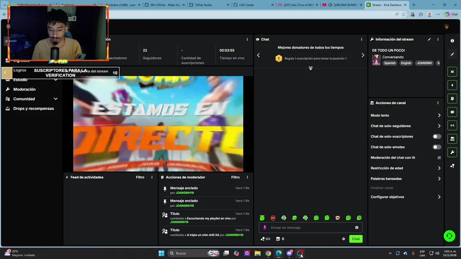Toggle Chat de solo-suscriptores switch
461x259 pixels.
437,136
